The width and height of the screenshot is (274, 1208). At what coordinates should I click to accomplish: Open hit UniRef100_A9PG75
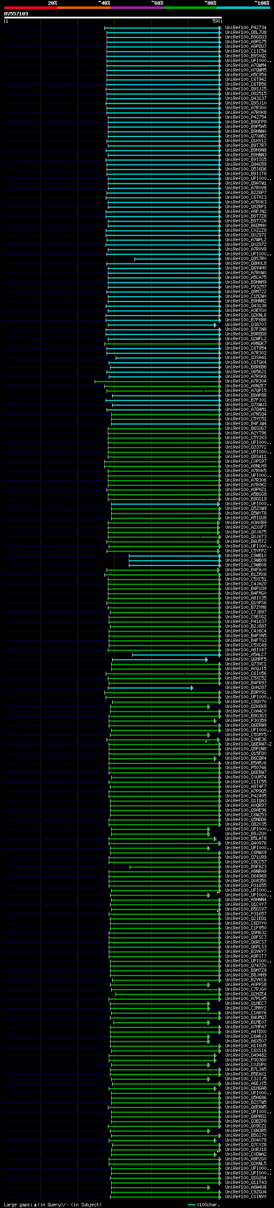[x=245, y=42]
